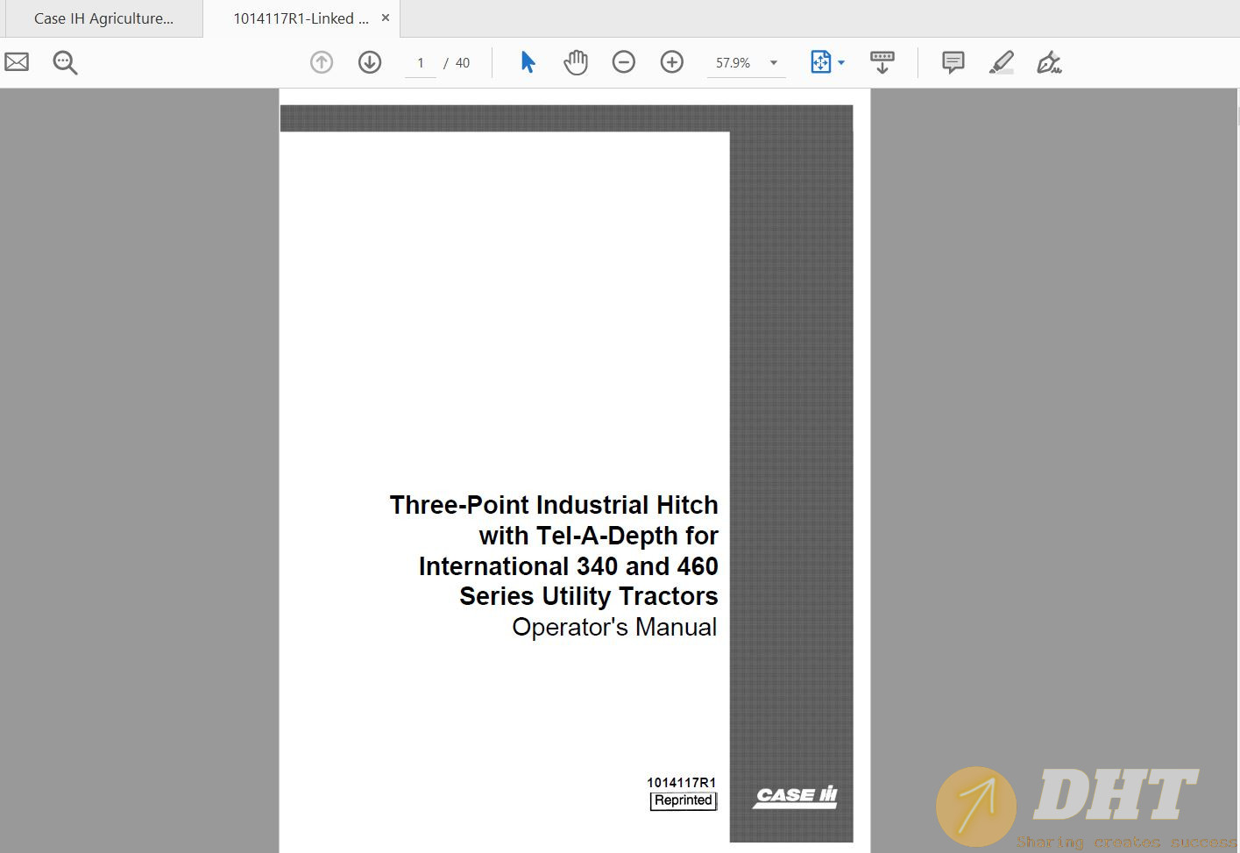1240x853 pixels.
Task: Zoom out with the minus button
Action: (624, 62)
